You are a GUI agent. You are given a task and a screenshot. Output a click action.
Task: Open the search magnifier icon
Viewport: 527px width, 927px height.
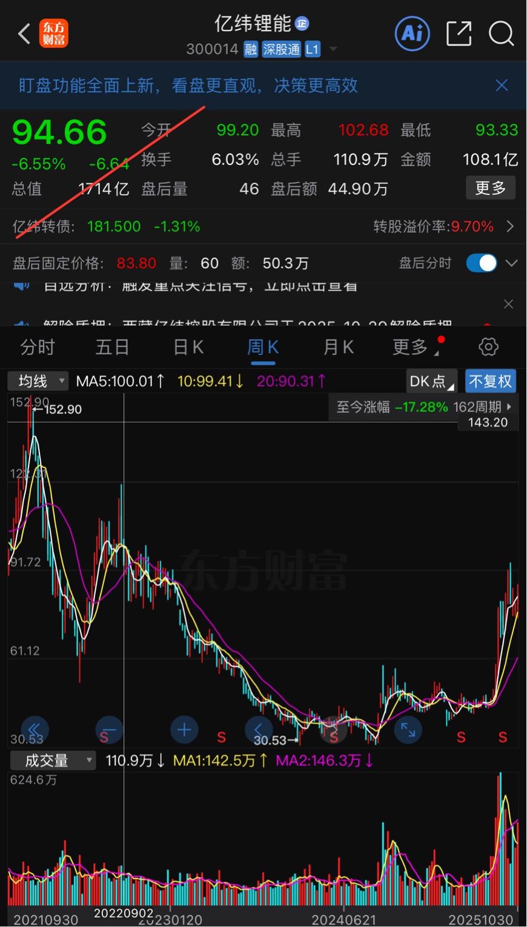click(502, 33)
